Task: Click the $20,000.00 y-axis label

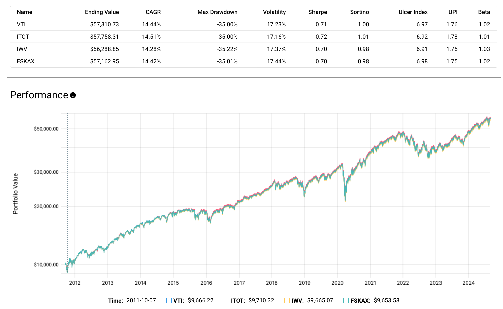Action: pos(46,206)
